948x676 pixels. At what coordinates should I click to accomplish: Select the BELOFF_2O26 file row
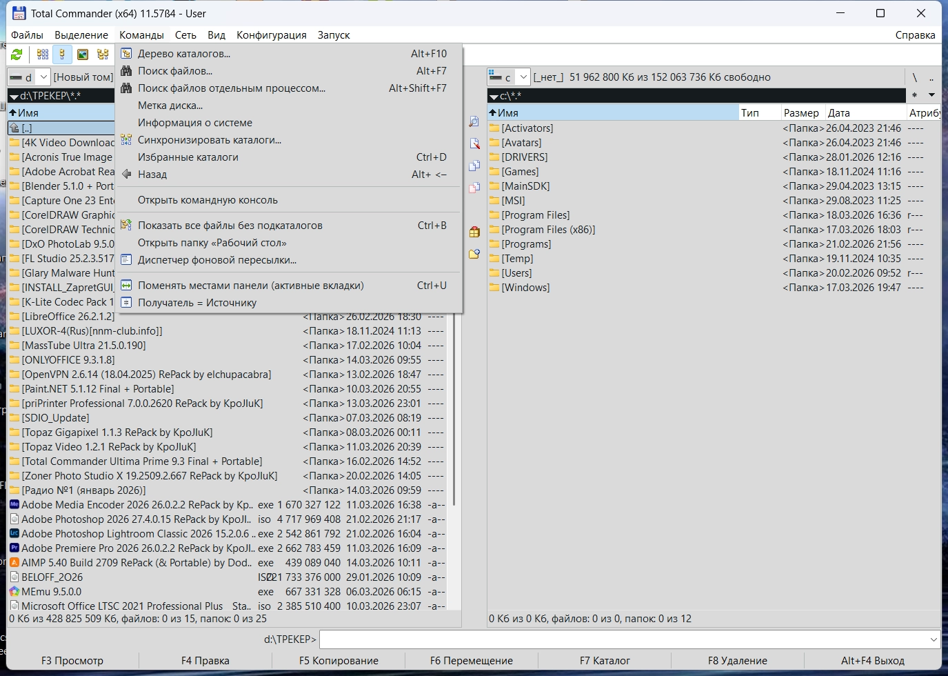[228, 577]
